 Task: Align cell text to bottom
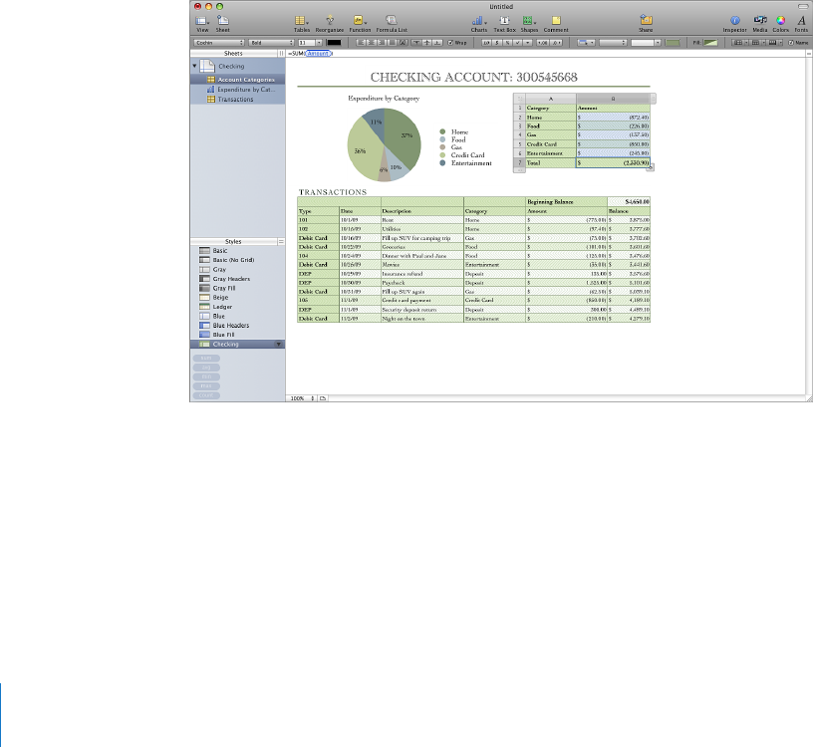click(x=437, y=43)
